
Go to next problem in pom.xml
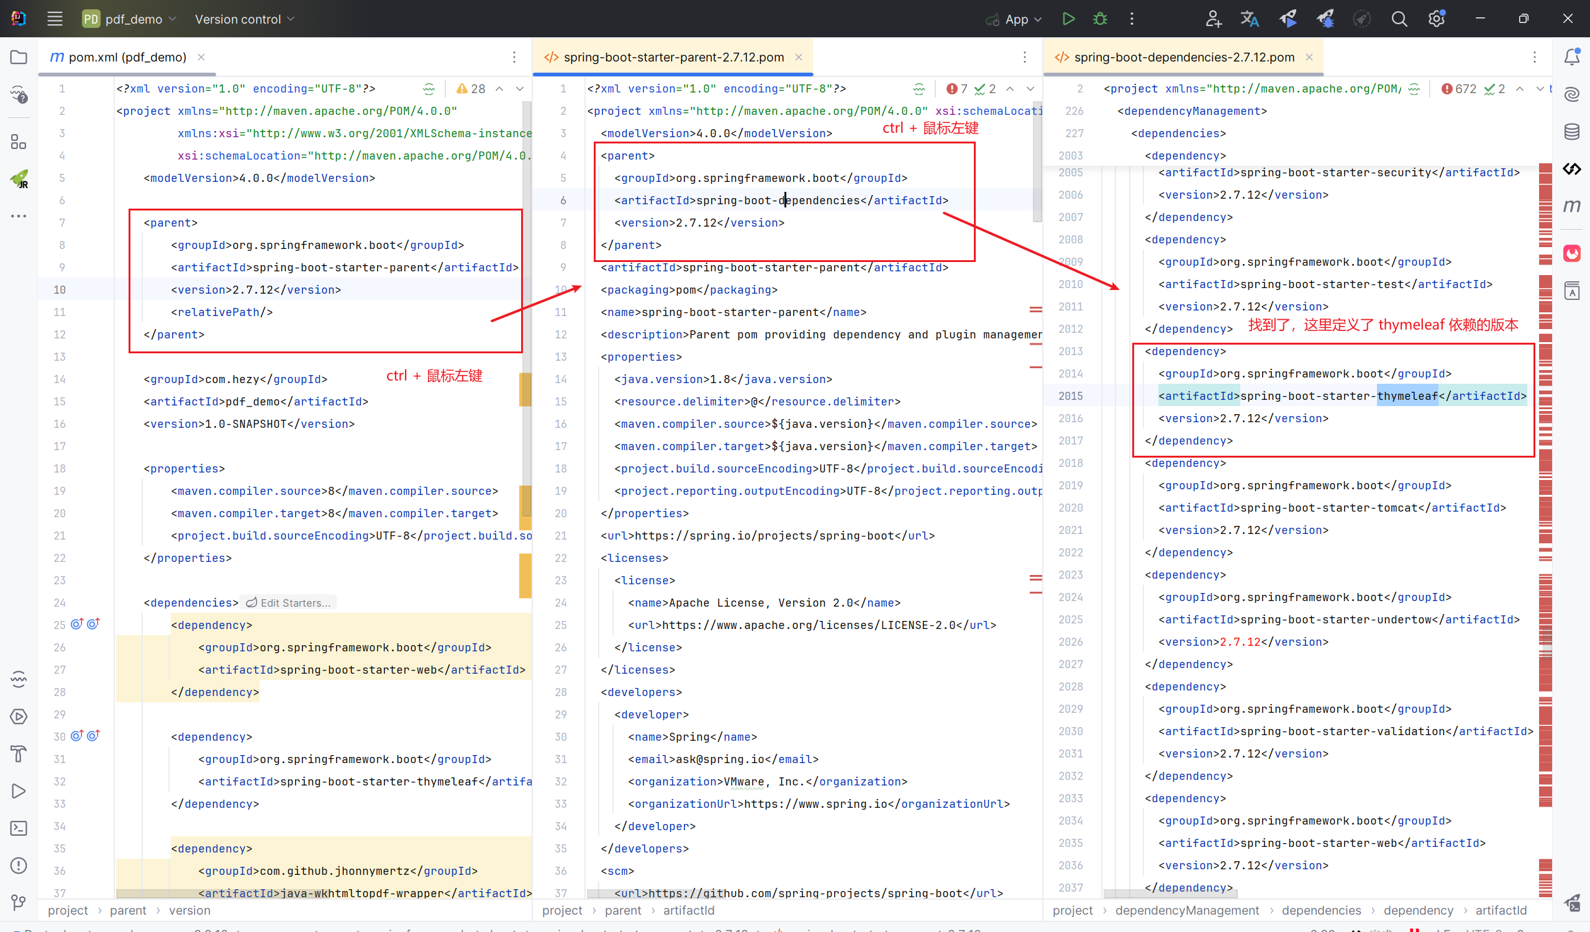(520, 89)
